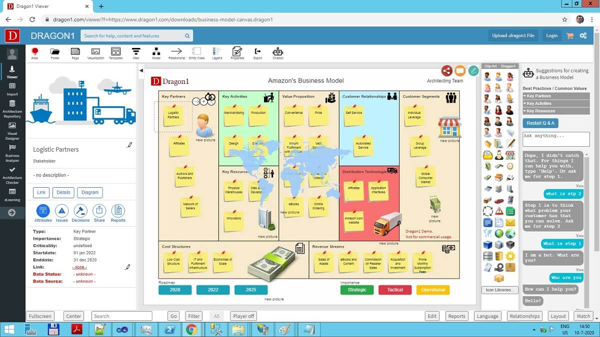Open the Templates toolbar icon

click(115, 53)
